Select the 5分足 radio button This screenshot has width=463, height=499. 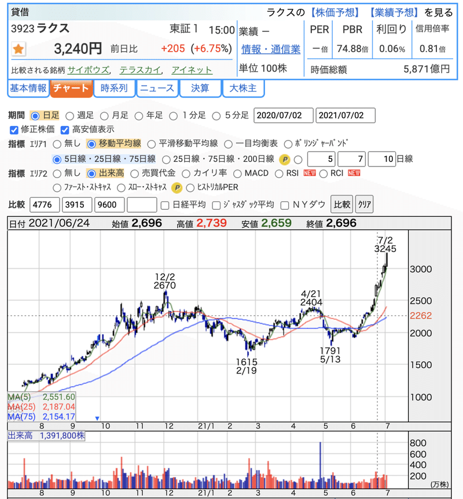point(216,116)
